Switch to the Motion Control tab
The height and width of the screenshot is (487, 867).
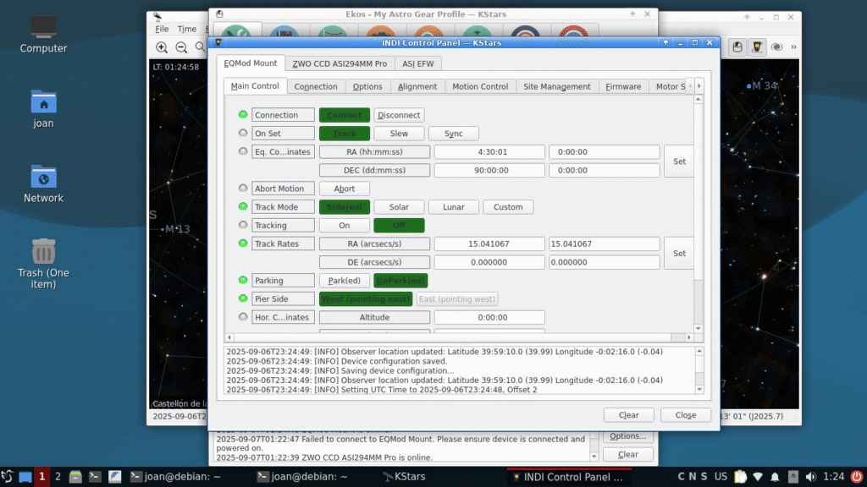(x=480, y=86)
